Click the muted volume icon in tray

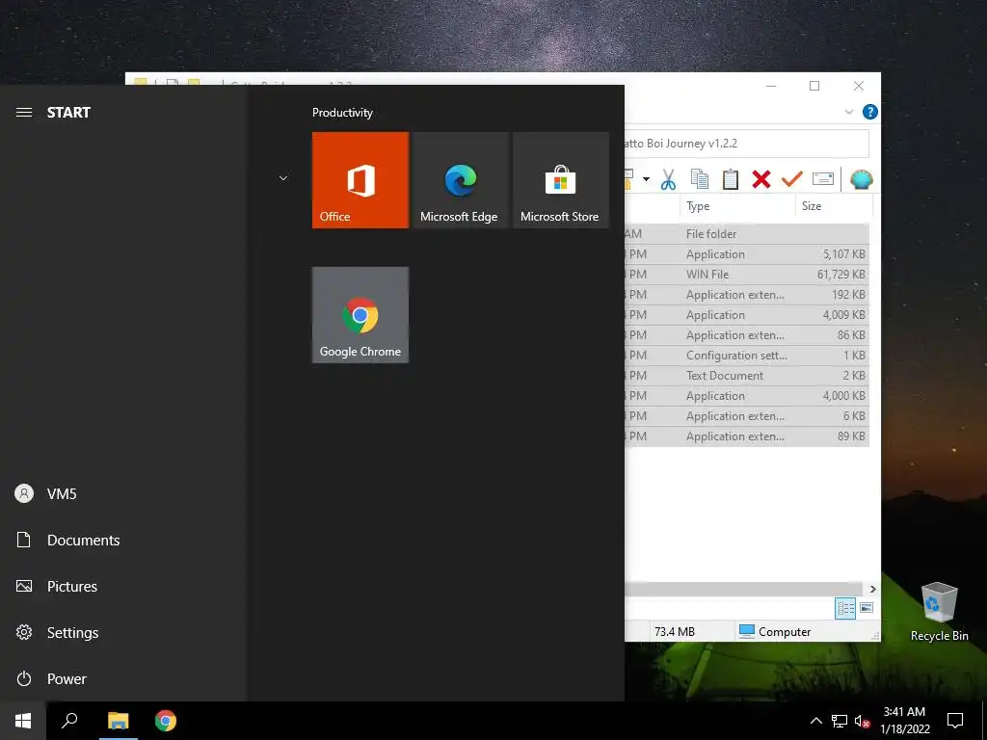click(862, 721)
